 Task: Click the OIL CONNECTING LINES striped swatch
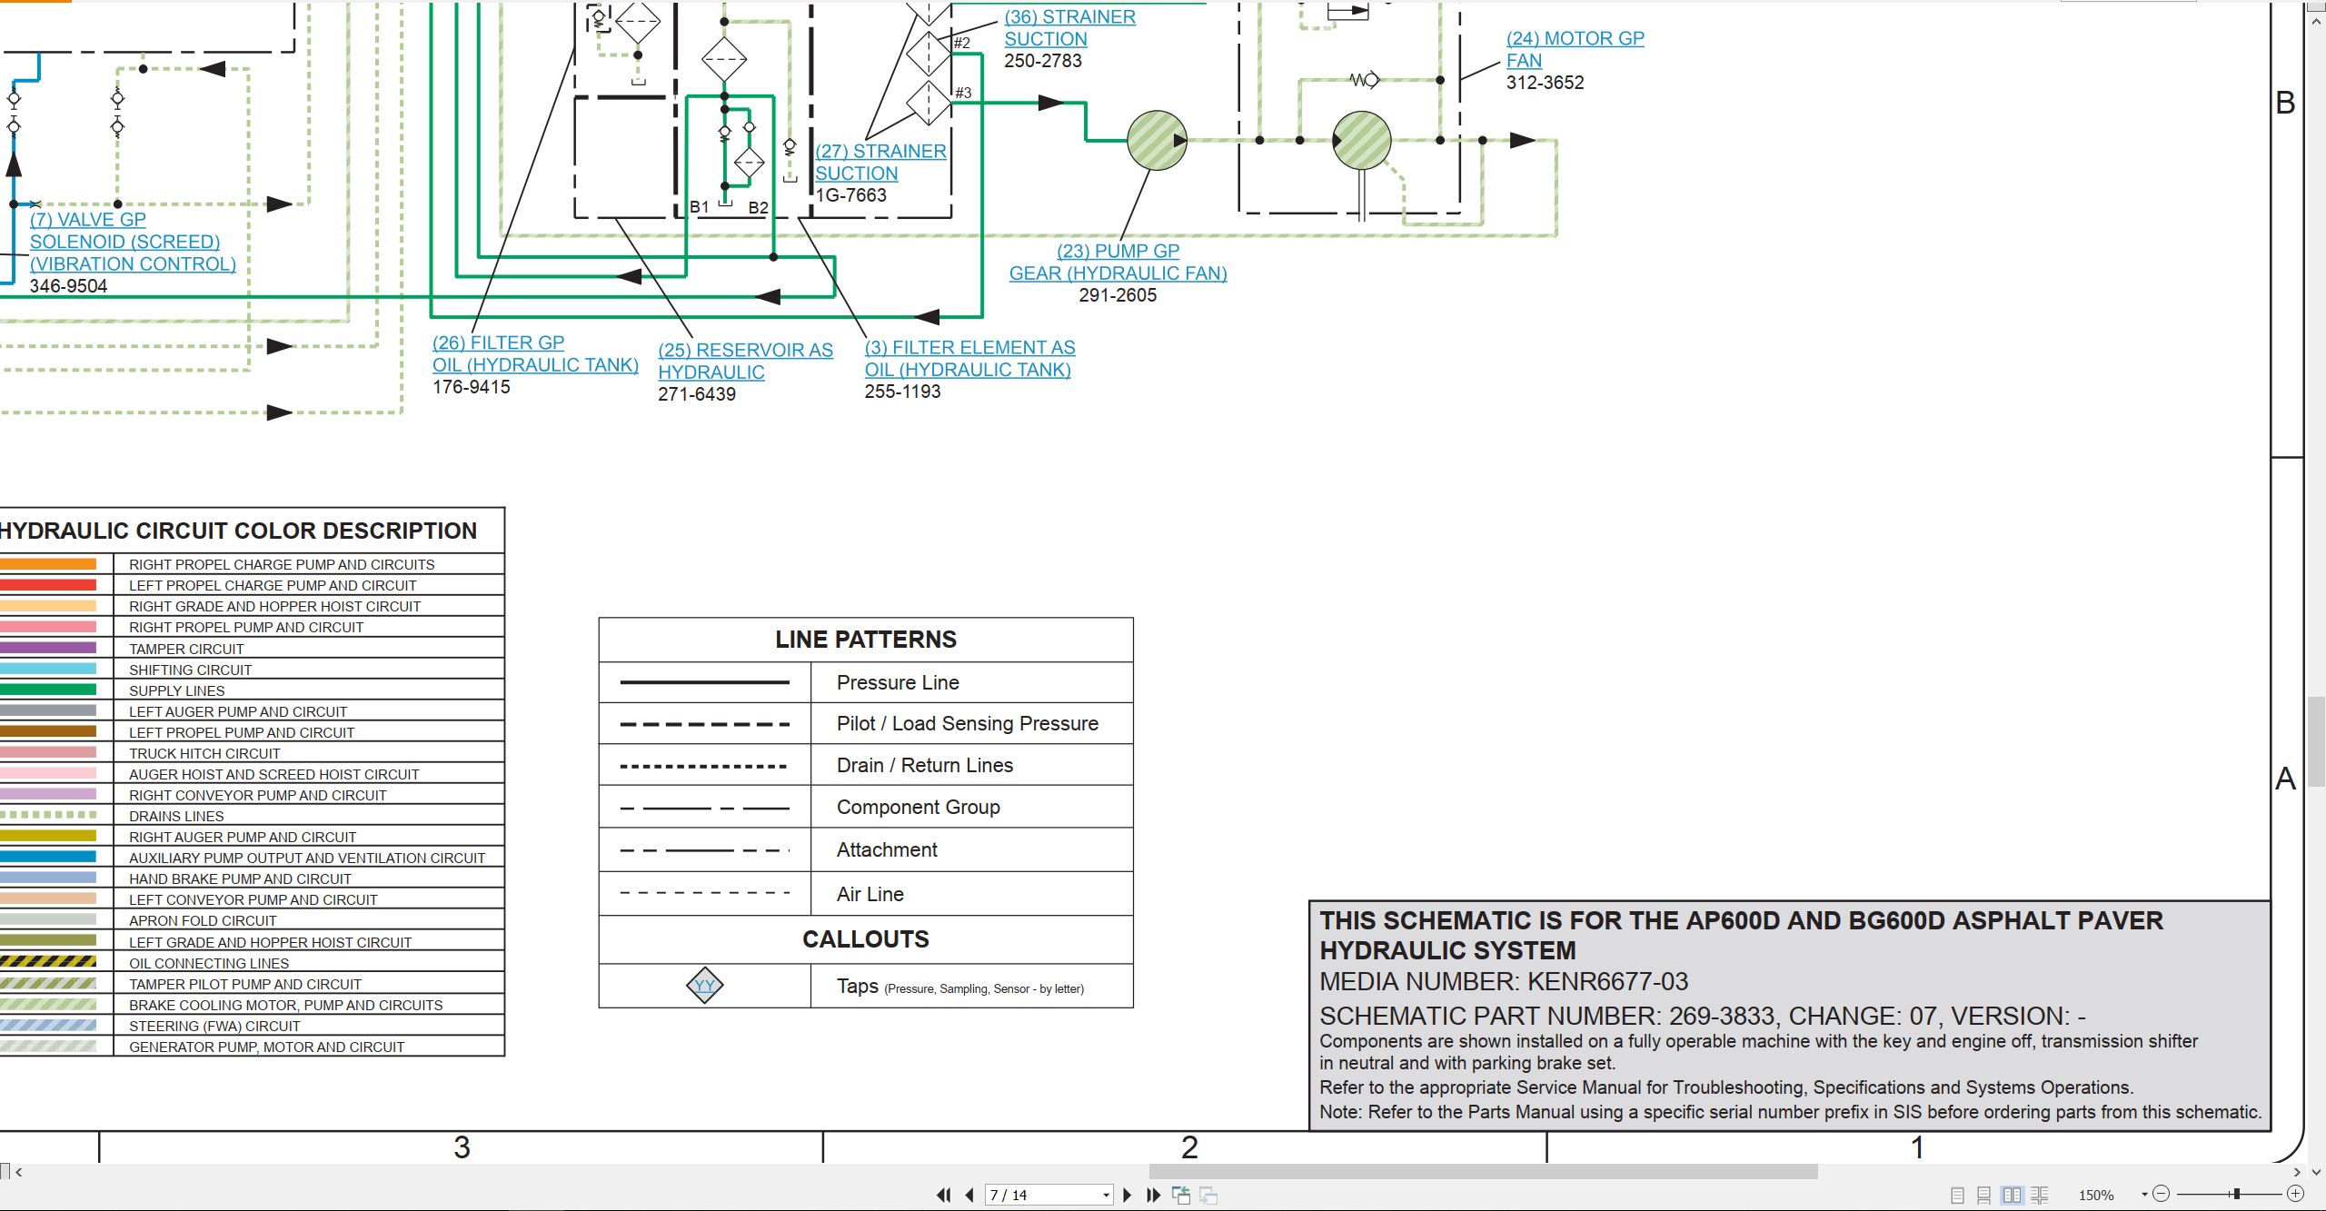(x=48, y=963)
